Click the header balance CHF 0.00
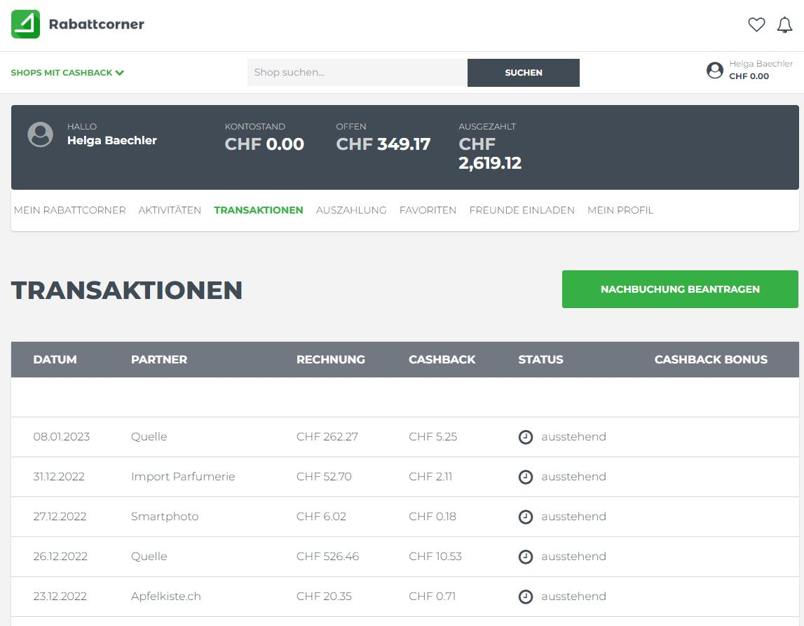The width and height of the screenshot is (804, 626). pyautogui.click(x=749, y=76)
